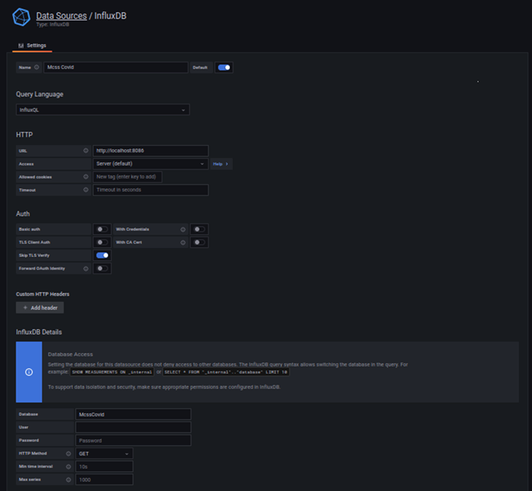Click the Password field
The width and height of the screenshot is (532, 491).
(133, 441)
